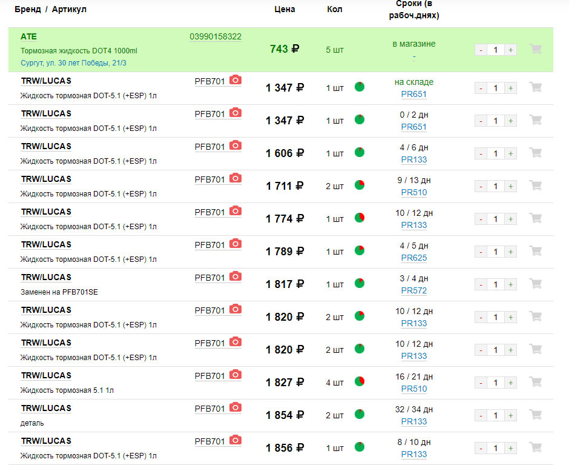Image resolution: width=569 pixels, height=465 pixels.
Task: Open supplier PR133 in the 8 / 10 дн row
Action: click(413, 454)
